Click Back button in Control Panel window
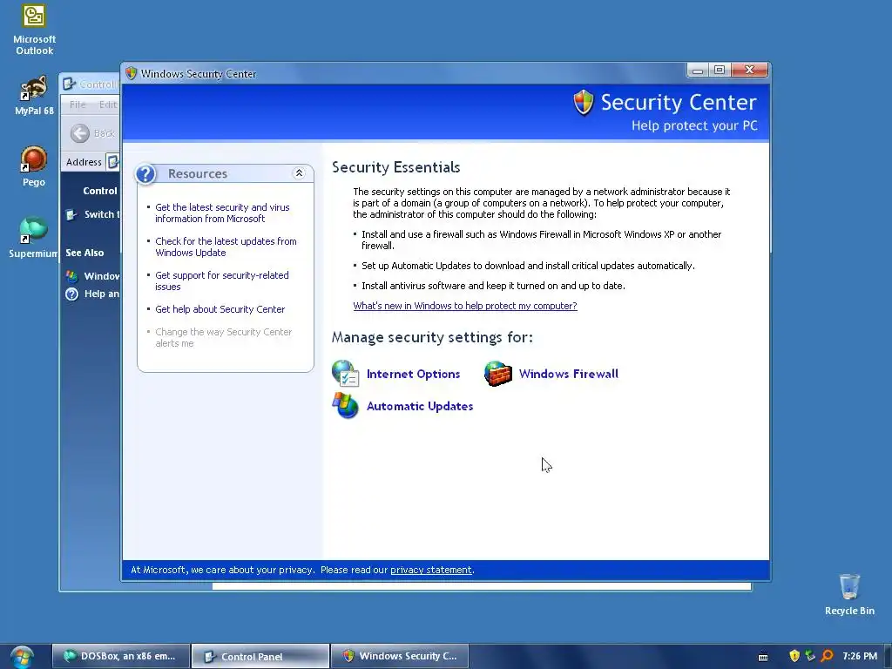892x669 pixels. 91,133
